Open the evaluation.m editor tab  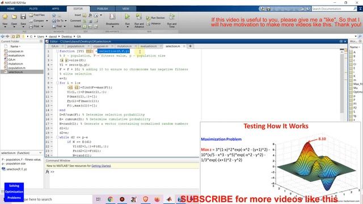149,46
